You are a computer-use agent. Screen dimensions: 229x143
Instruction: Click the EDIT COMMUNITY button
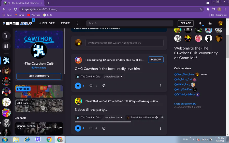tap(39, 76)
